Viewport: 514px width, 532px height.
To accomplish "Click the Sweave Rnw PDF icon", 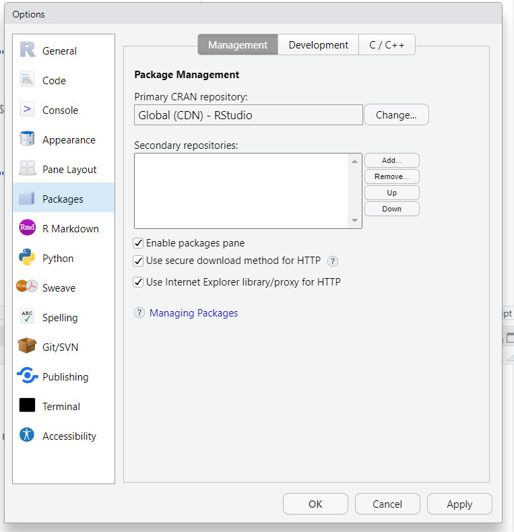I will coord(27,286).
